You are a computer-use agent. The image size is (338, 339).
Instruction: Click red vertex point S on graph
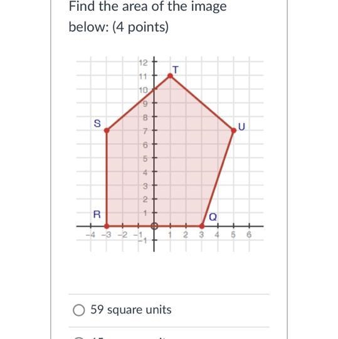(x=107, y=131)
